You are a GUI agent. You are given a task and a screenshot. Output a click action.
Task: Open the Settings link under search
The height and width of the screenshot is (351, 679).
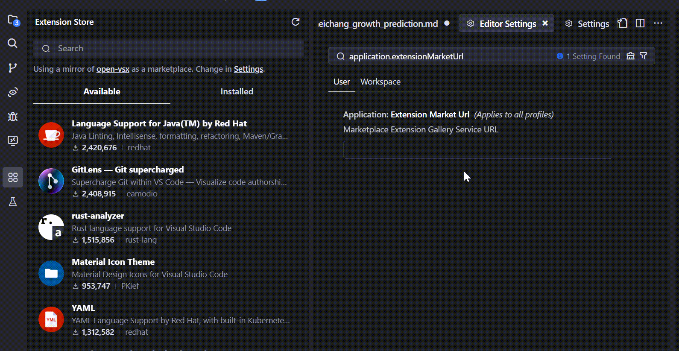coord(248,69)
